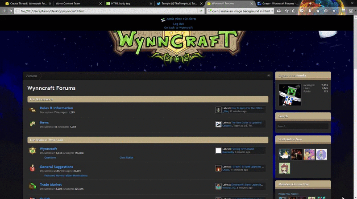Viewport: 357px width, 199px height.
Task: Click the Rules & Information forum node icon
Action: 32,110
